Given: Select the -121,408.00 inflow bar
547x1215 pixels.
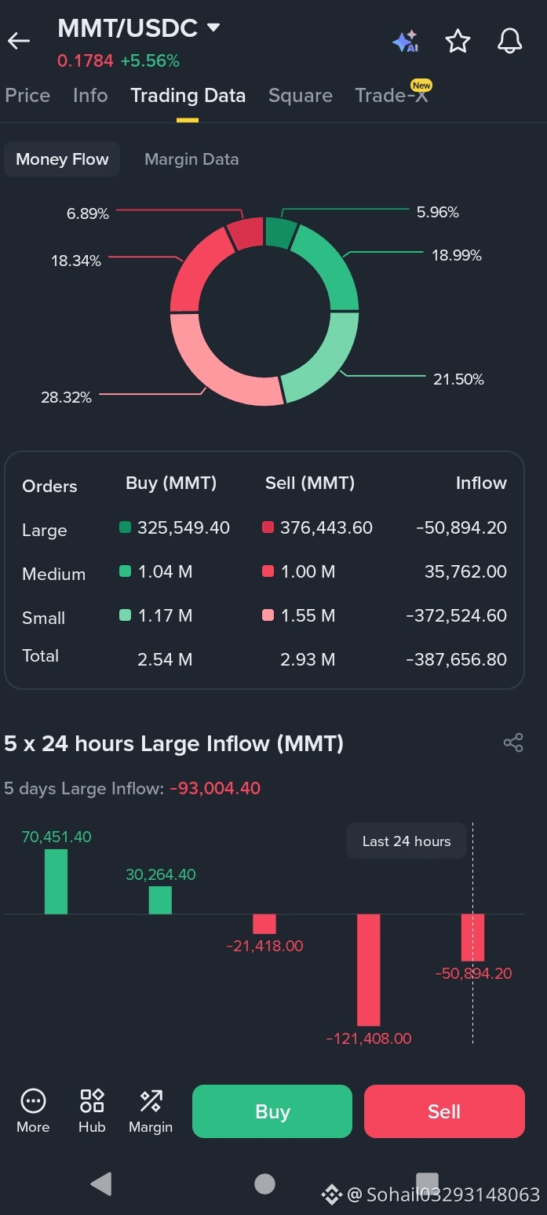Looking at the screenshot, I should pos(368,970).
